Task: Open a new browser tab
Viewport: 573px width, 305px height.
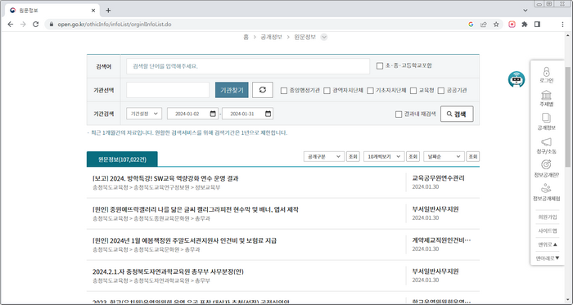Action: point(108,10)
